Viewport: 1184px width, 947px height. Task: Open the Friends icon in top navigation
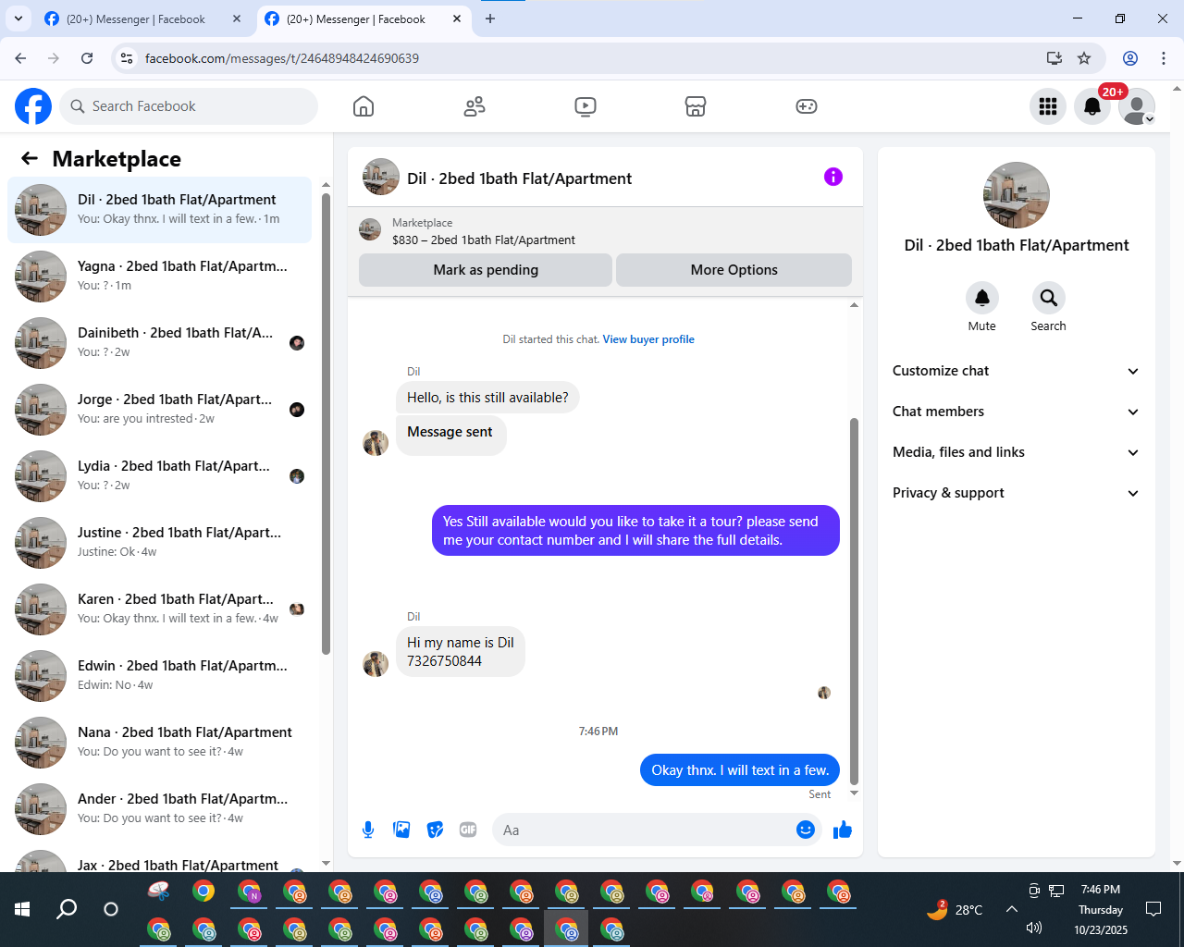475,106
